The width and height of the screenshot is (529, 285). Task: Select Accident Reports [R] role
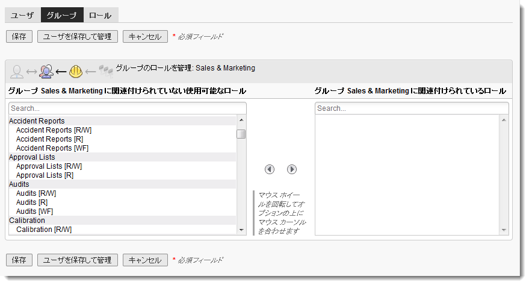122,139
